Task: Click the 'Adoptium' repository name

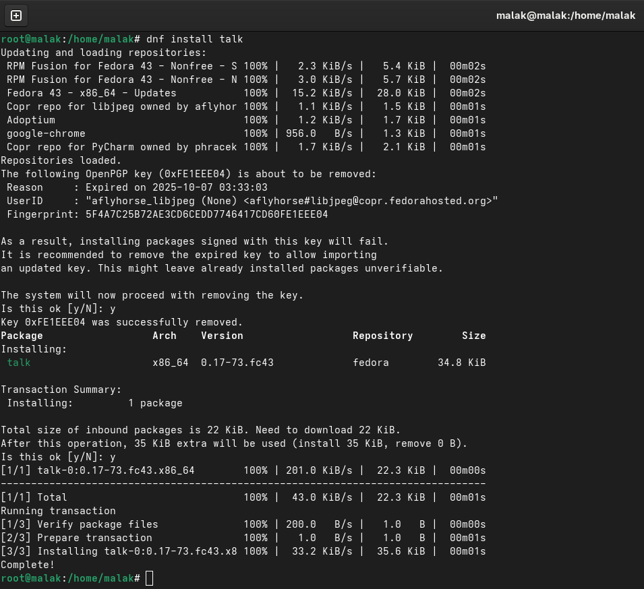Action: click(31, 120)
